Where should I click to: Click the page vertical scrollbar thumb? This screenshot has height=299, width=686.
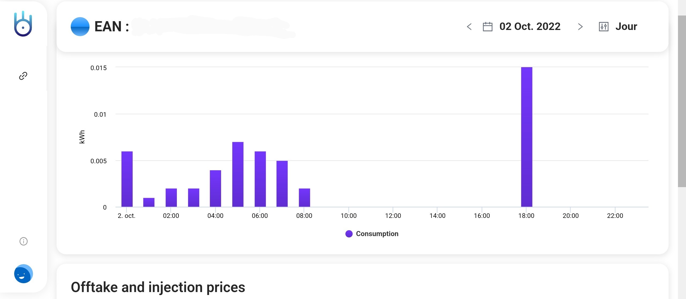tap(682, 101)
